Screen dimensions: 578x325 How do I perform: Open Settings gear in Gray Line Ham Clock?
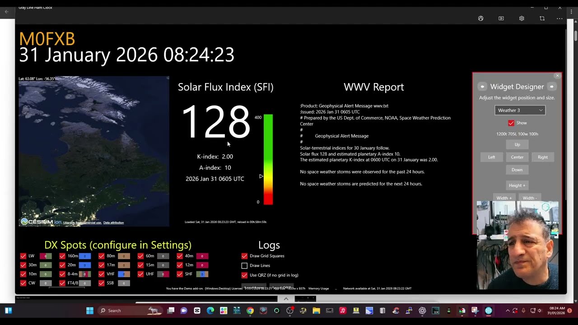[x=522, y=19]
